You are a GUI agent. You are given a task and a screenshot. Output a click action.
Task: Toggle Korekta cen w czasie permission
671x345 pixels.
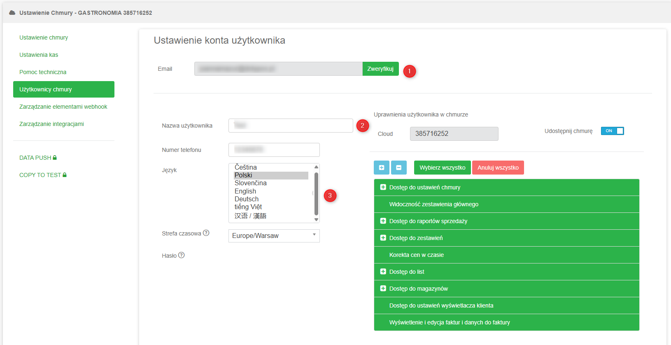(x=416, y=255)
